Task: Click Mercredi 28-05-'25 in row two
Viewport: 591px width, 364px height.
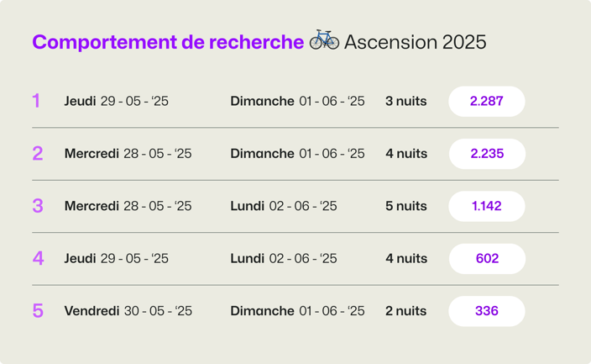Action: [x=128, y=154]
